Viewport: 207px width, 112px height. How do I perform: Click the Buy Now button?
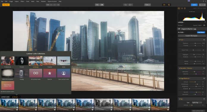pos(6,5)
